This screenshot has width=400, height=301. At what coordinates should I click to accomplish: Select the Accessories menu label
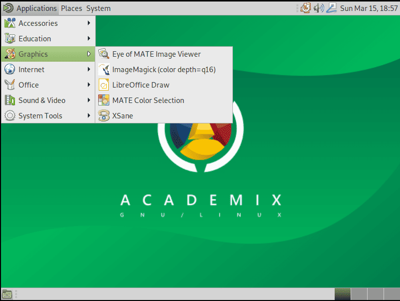point(38,23)
